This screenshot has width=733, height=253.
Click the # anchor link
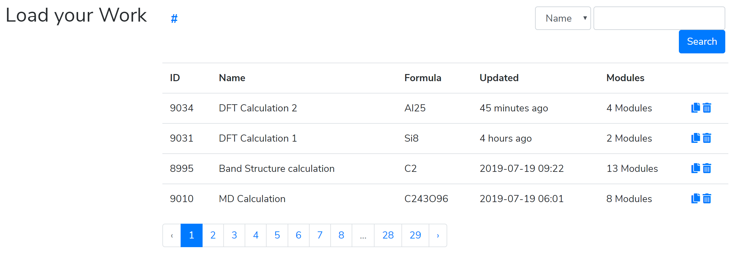(174, 19)
